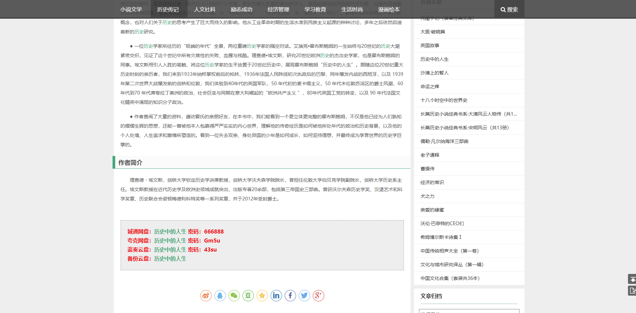Open the 备份云盘 历史中的人生 link
The height and width of the screenshot is (313, 636).
(x=170, y=259)
